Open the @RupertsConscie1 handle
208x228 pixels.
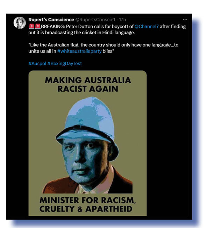coord(95,20)
